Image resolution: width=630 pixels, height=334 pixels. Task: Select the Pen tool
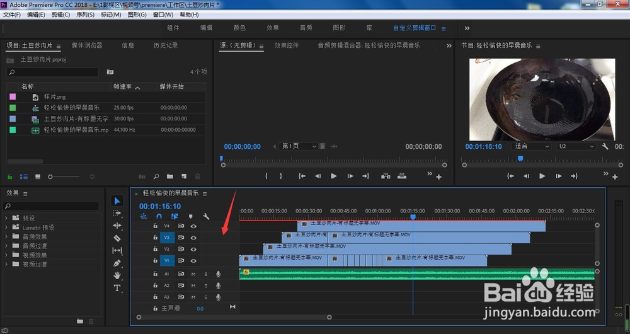point(117,263)
